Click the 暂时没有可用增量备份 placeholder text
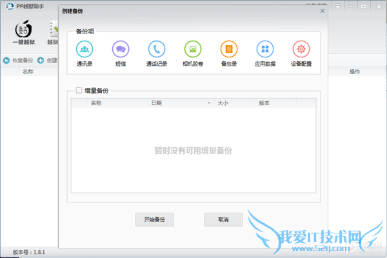This screenshot has height=258, width=387. (x=193, y=150)
